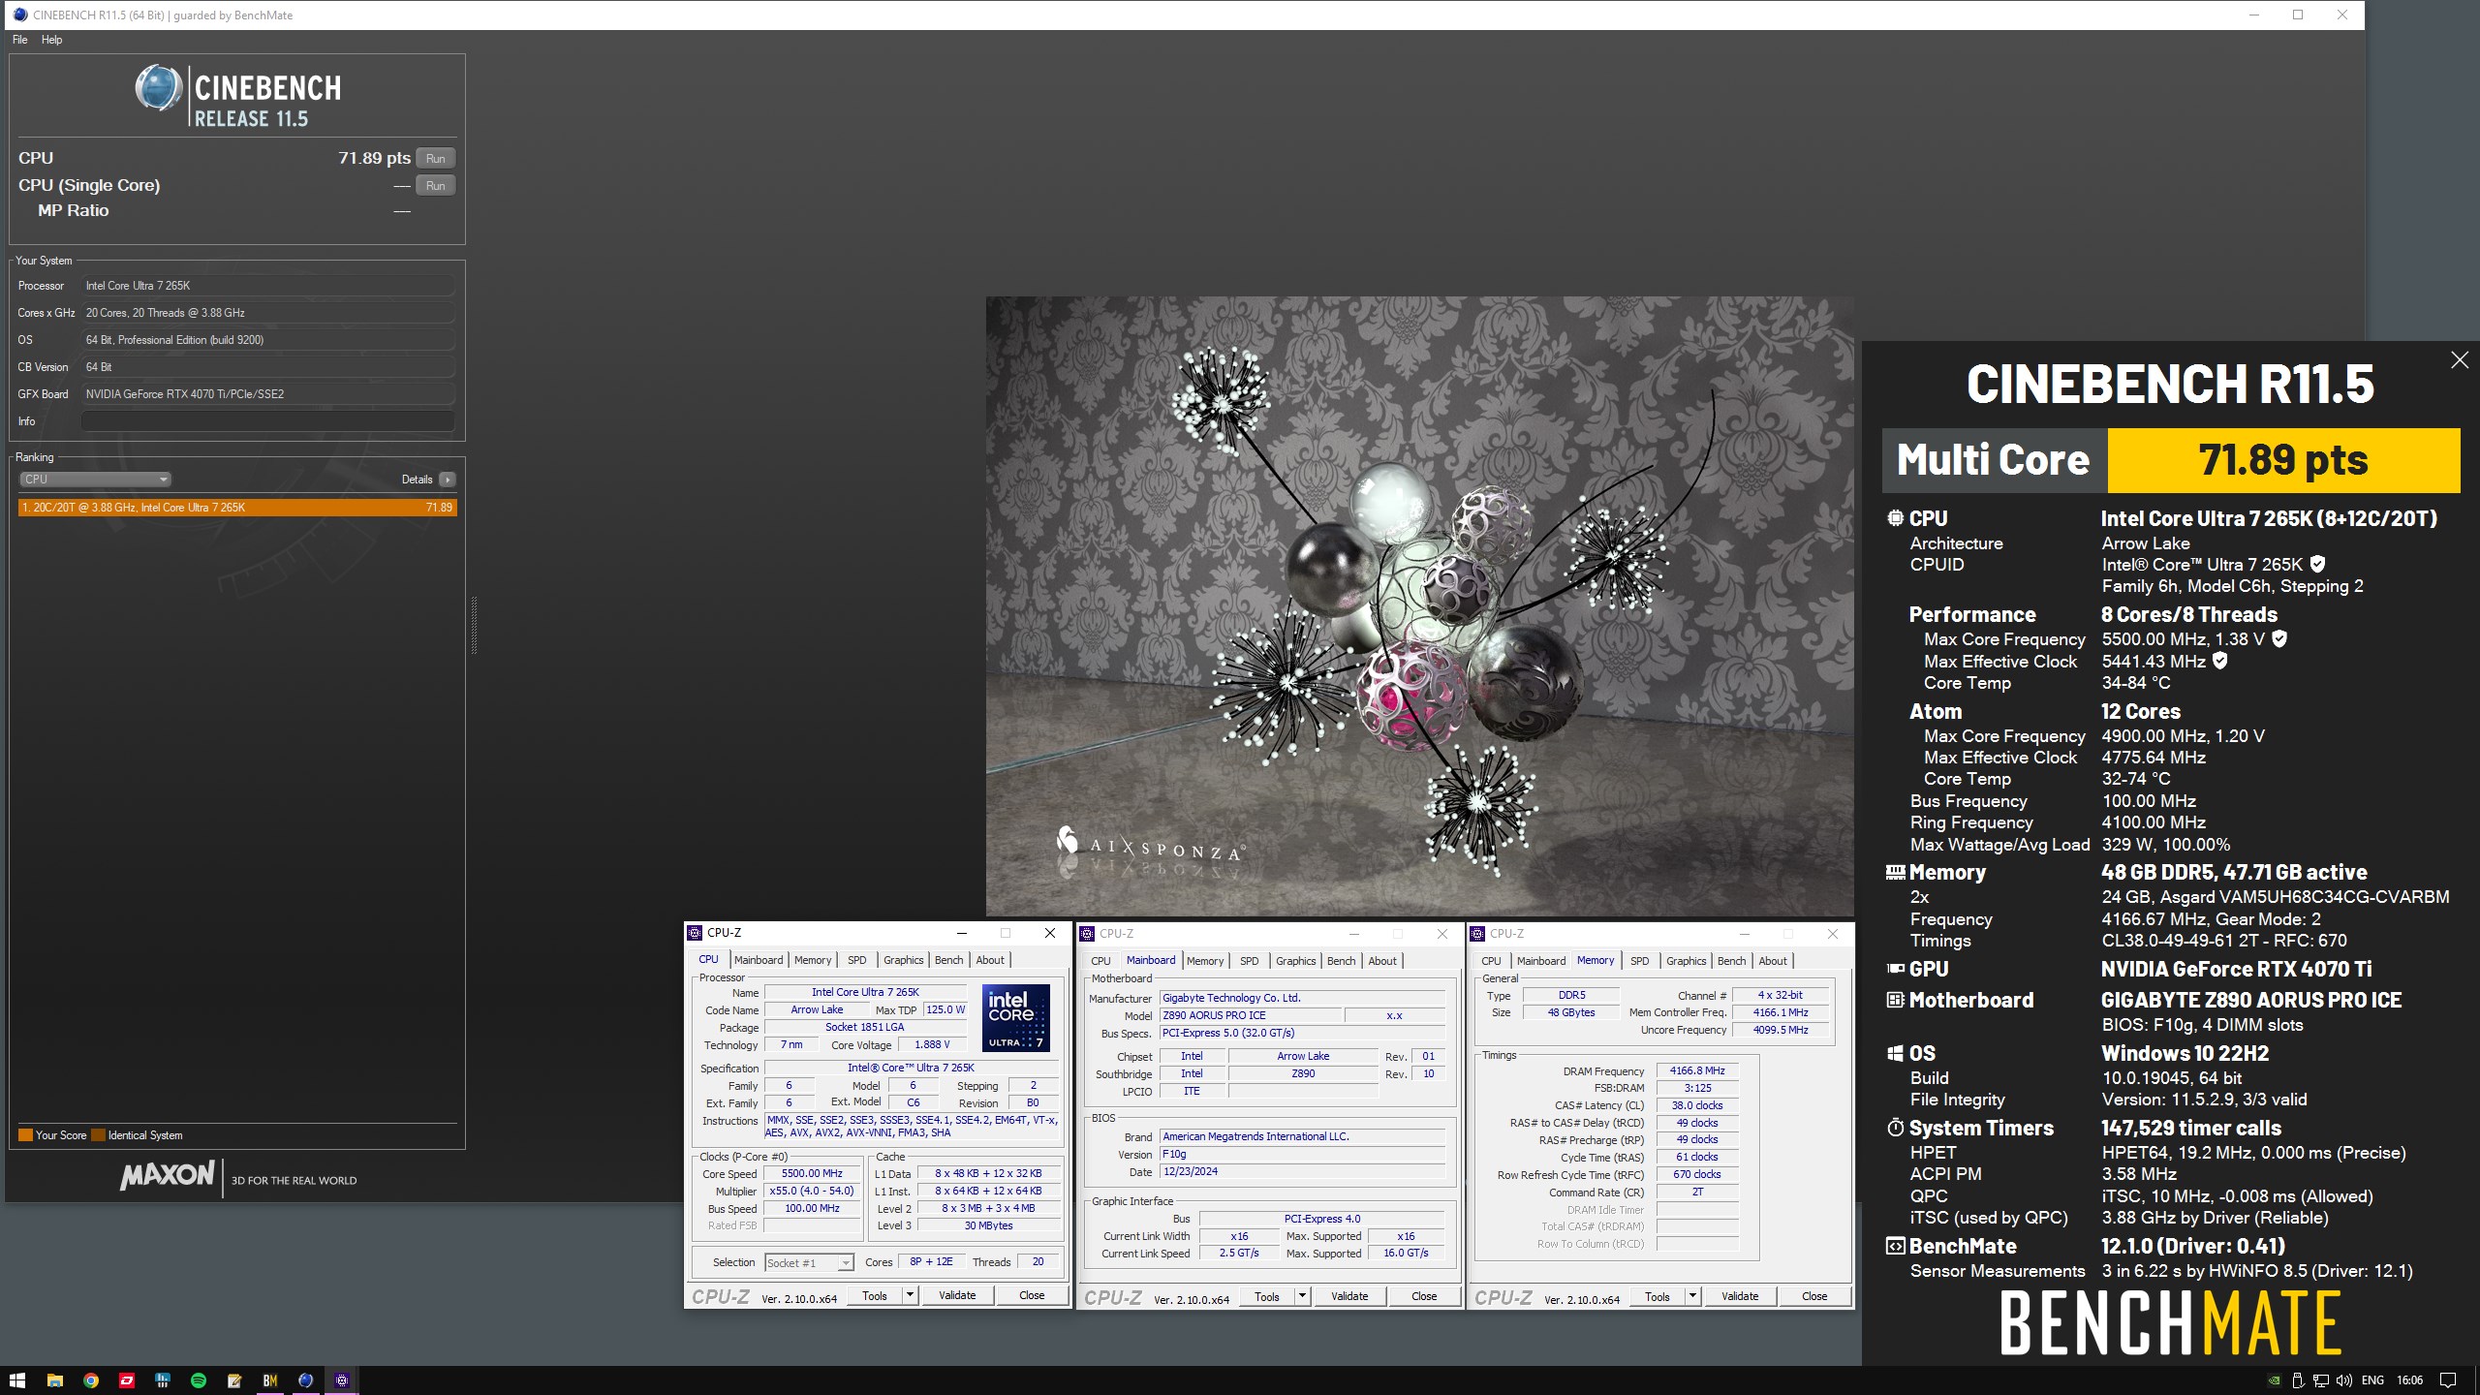Click the safely remove hardware tray icon
Screen dimensions: 2480x1395
pos(2298,1380)
